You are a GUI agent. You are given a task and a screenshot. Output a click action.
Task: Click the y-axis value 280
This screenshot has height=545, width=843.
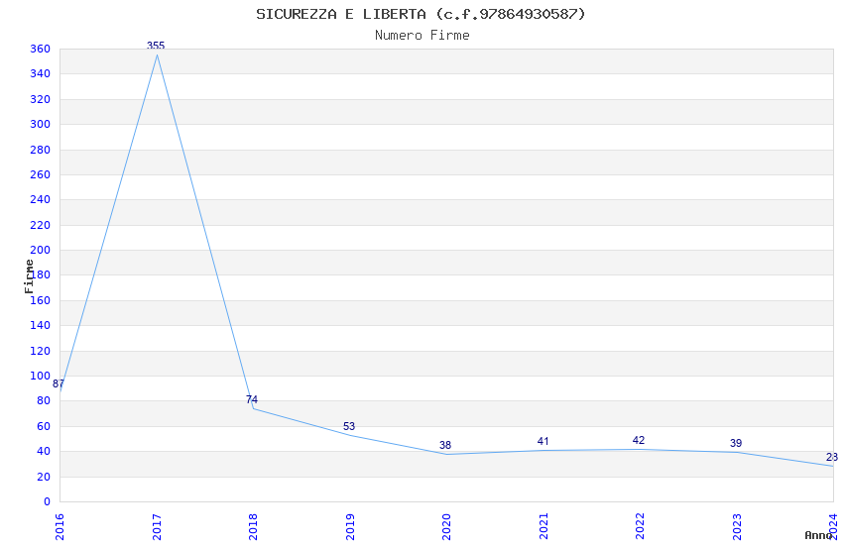[x=41, y=150]
